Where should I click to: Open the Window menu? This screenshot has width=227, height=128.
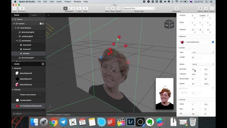[77, 1]
